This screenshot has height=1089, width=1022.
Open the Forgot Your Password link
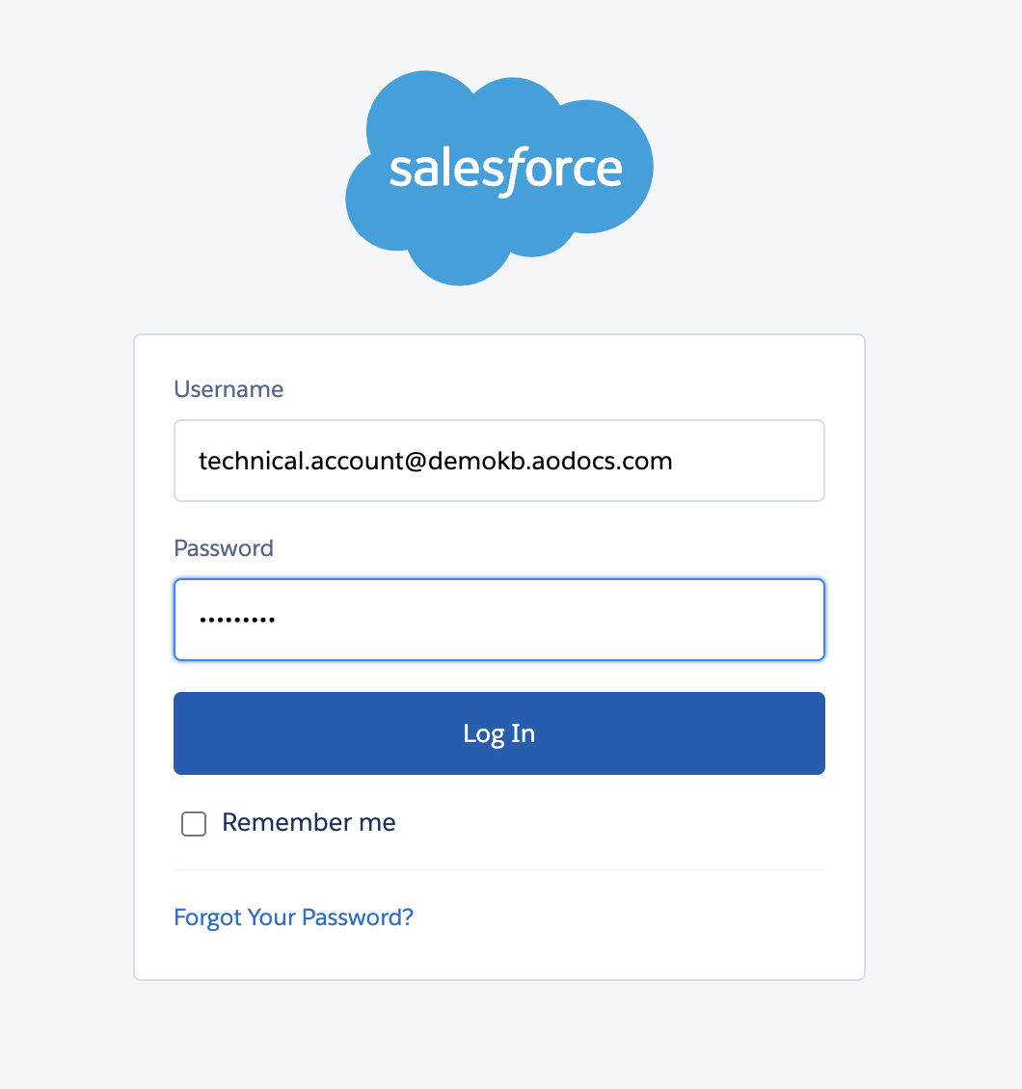click(293, 916)
